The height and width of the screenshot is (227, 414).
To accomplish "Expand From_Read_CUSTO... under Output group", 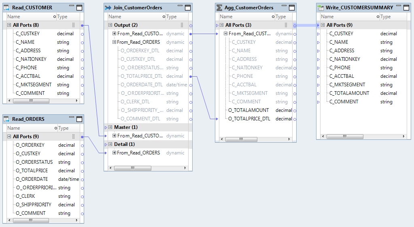I will coord(114,34).
